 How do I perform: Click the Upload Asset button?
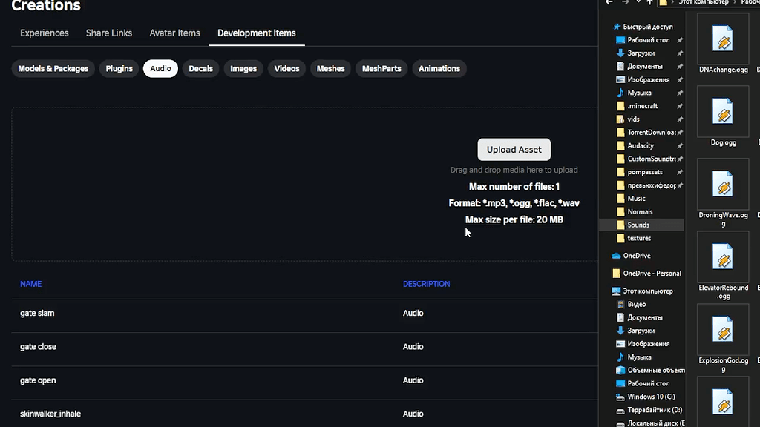tap(514, 149)
